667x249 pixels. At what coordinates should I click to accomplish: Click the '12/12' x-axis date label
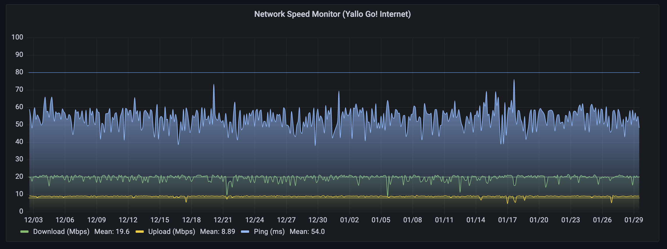point(128,220)
